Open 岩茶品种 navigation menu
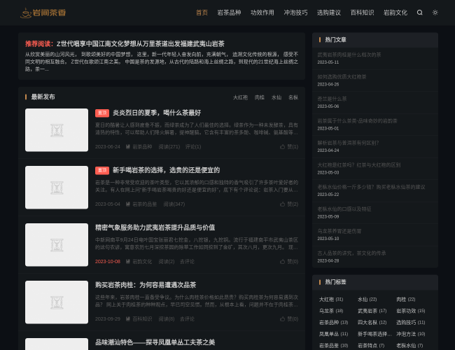Viewport: 455px width, 350px height. tap(229, 13)
